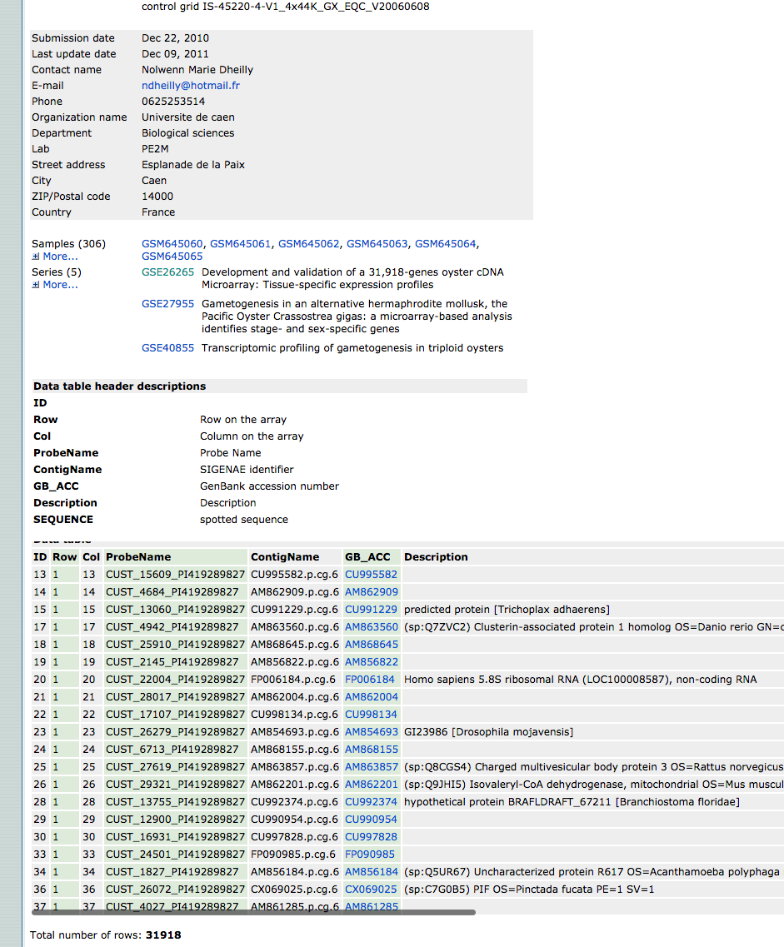
Task: Select probe name CUST_15609_PI419289827
Action: [x=175, y=575]
